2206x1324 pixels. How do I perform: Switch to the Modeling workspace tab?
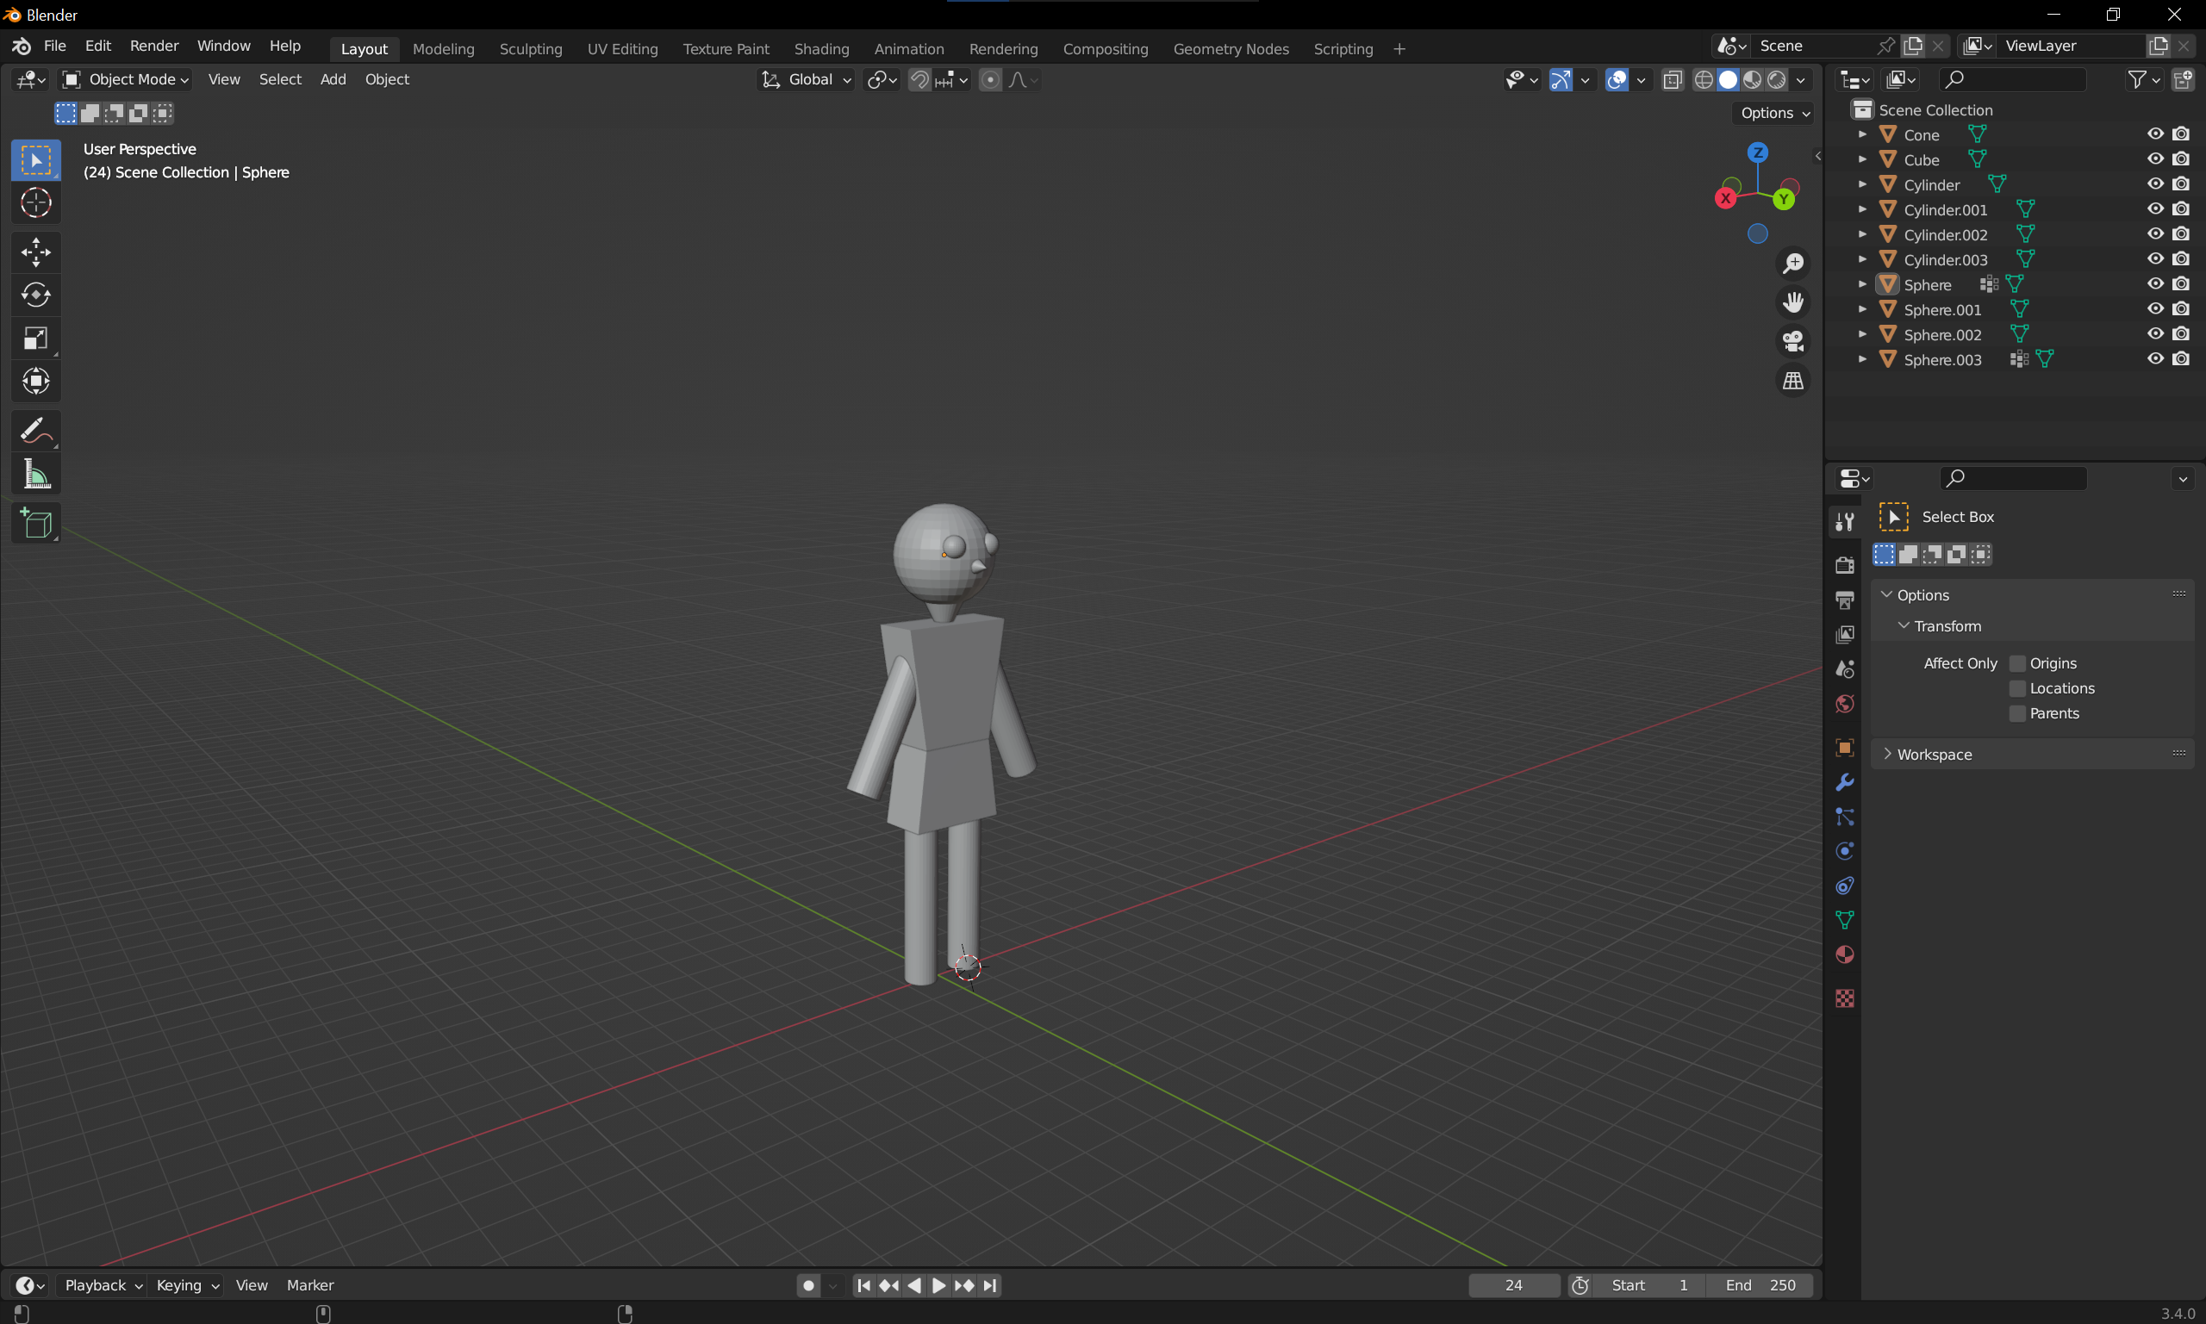click(x=444, y=49)
